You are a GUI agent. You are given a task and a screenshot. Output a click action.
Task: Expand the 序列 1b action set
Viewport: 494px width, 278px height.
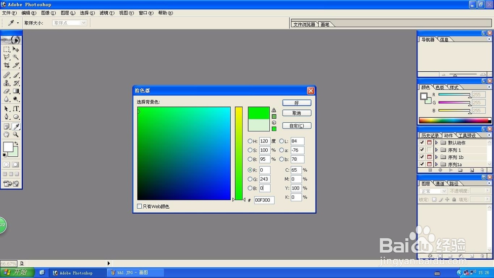[436, 157]
